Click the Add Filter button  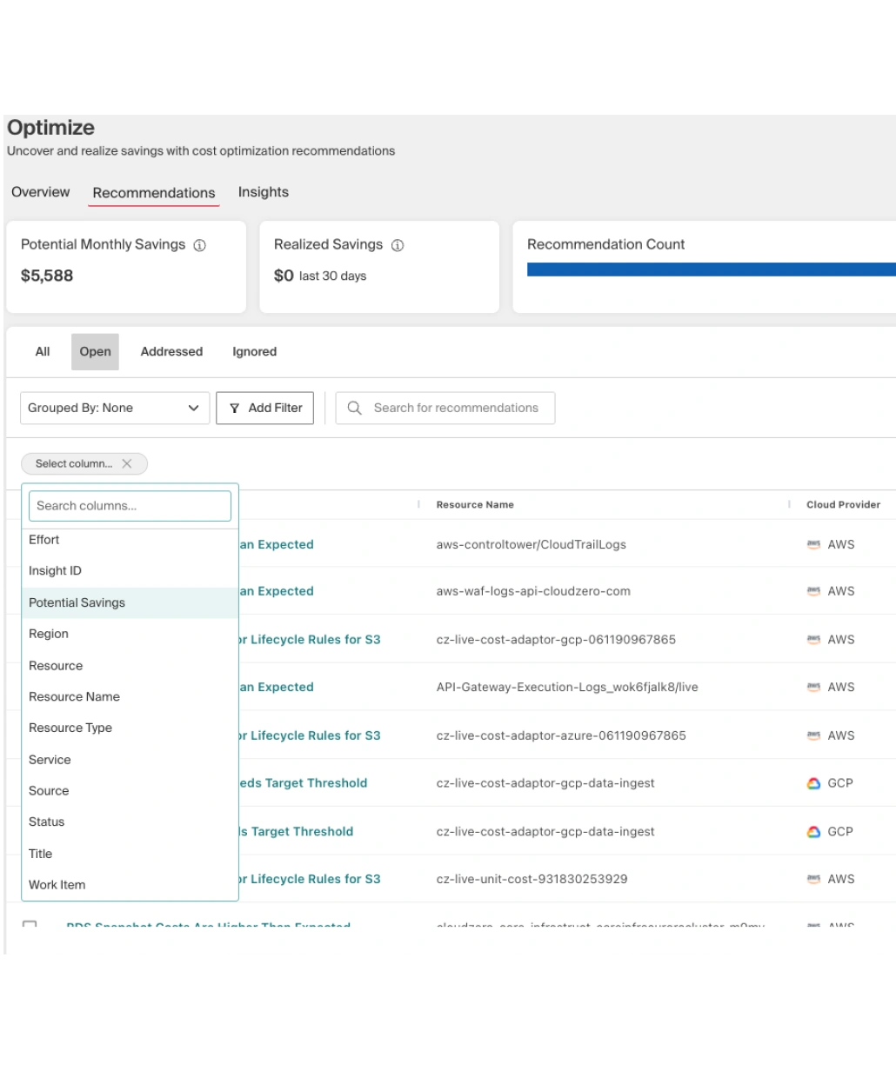[x=264, y=409]
